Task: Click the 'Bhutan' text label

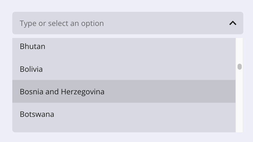Action: (32, 46)
